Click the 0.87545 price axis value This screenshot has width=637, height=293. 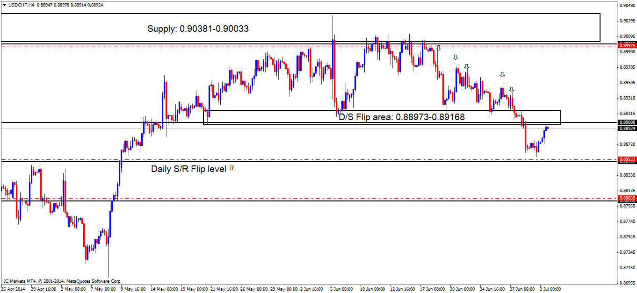627,237
